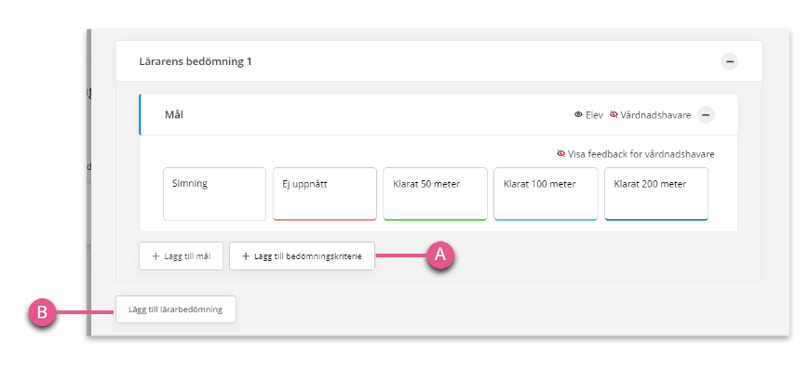Image resolution: width=810 pixels, height=367 pixels.
Task: Select the Ej uppnått criterion card
Action: click(x=325, y=194)
